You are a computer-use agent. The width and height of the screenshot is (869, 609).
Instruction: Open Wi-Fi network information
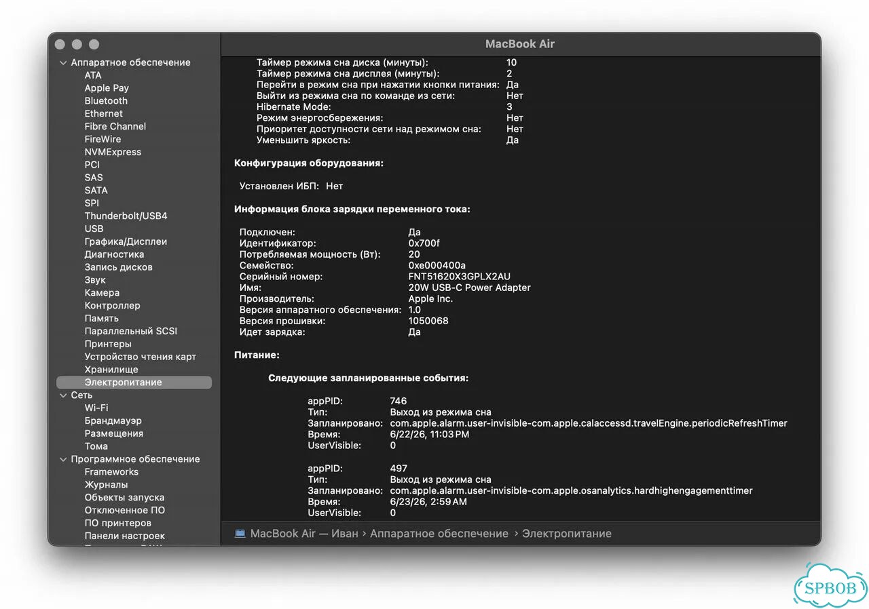pos(96,408)
